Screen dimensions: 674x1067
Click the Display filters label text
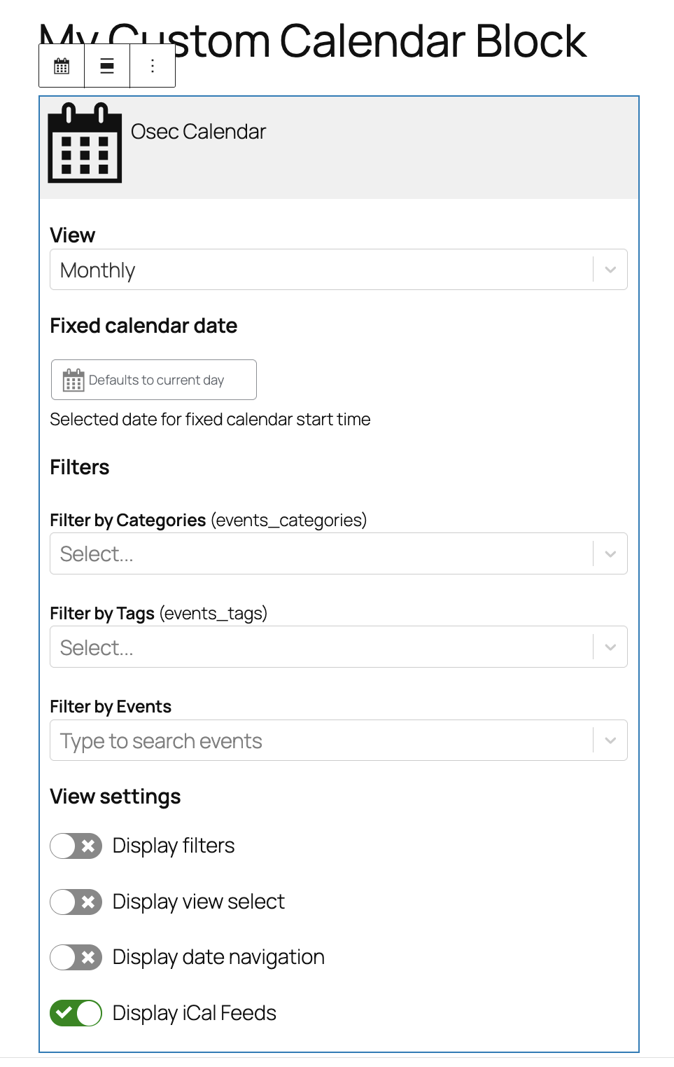(x=173, y=846)
